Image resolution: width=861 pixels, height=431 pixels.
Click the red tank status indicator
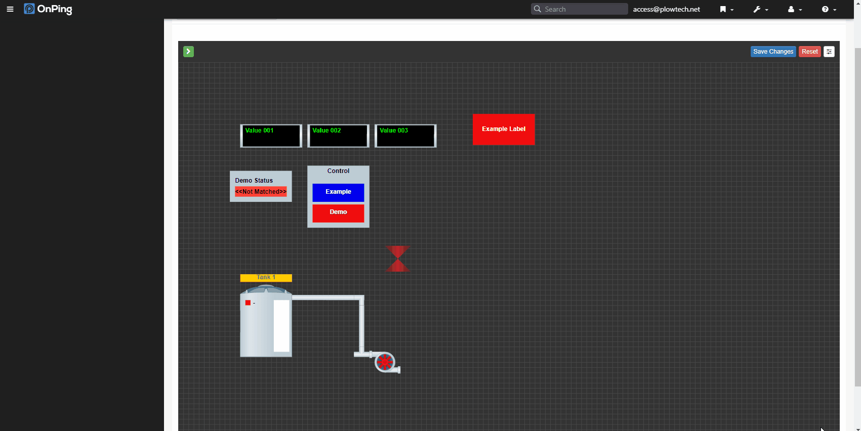[248, 303]
